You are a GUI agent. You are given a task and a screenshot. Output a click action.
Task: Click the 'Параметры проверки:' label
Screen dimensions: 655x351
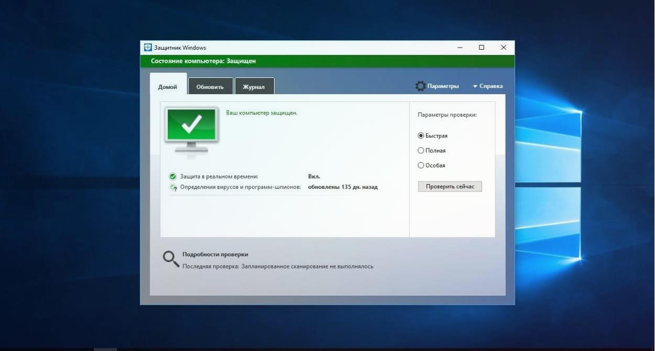pyautogui.click(x=447, y=115)
